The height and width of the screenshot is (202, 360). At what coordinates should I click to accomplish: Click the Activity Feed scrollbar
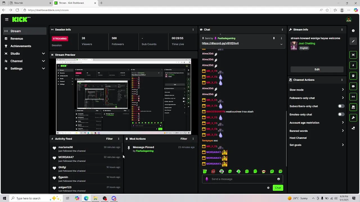point(122,148)
